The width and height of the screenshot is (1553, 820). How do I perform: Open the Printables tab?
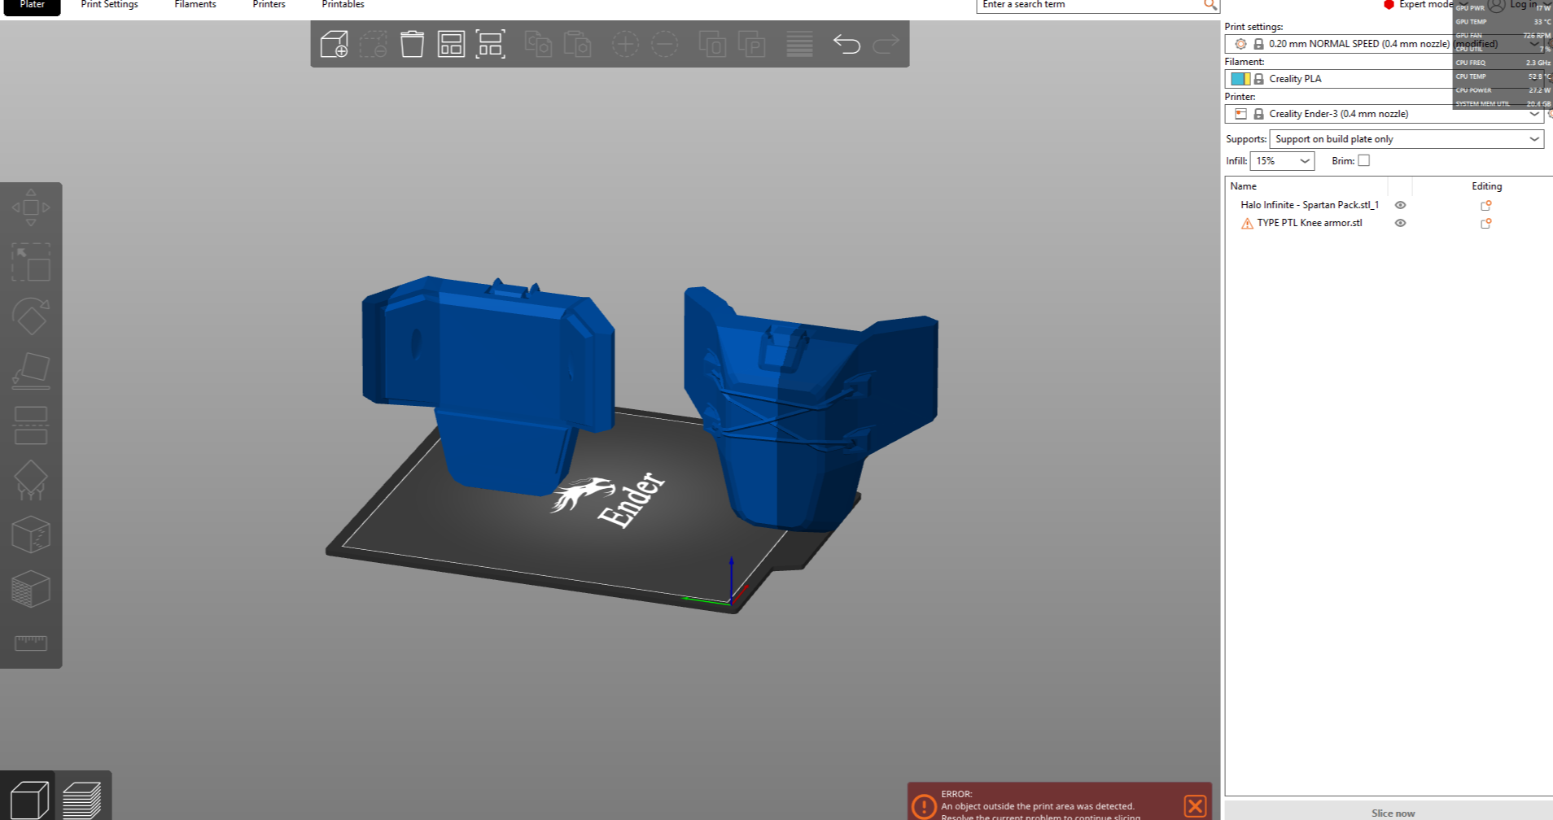pos(343,5)
